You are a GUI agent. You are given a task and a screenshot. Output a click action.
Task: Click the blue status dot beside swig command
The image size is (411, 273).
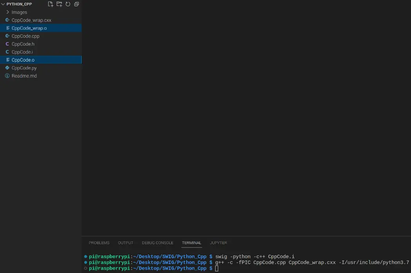pyautogui.click(x=85, y=256)
